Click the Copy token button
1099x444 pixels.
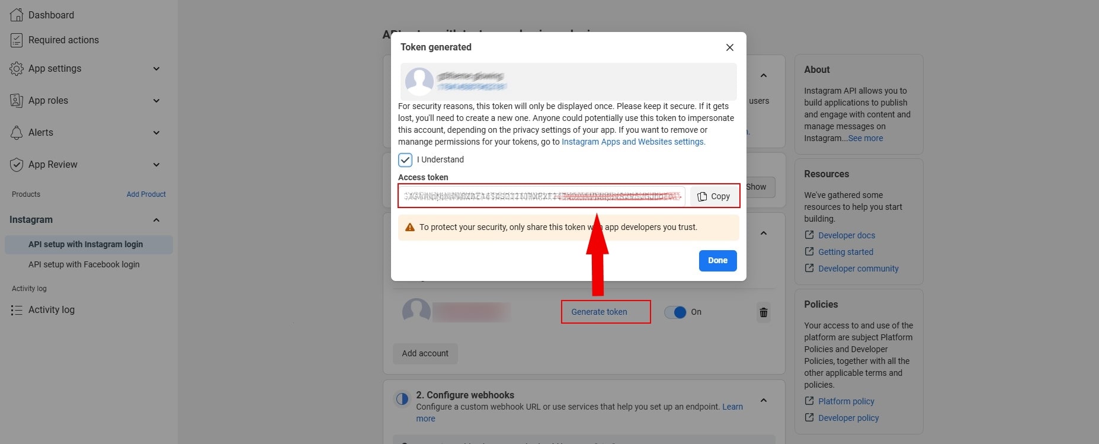coord(714,196)
